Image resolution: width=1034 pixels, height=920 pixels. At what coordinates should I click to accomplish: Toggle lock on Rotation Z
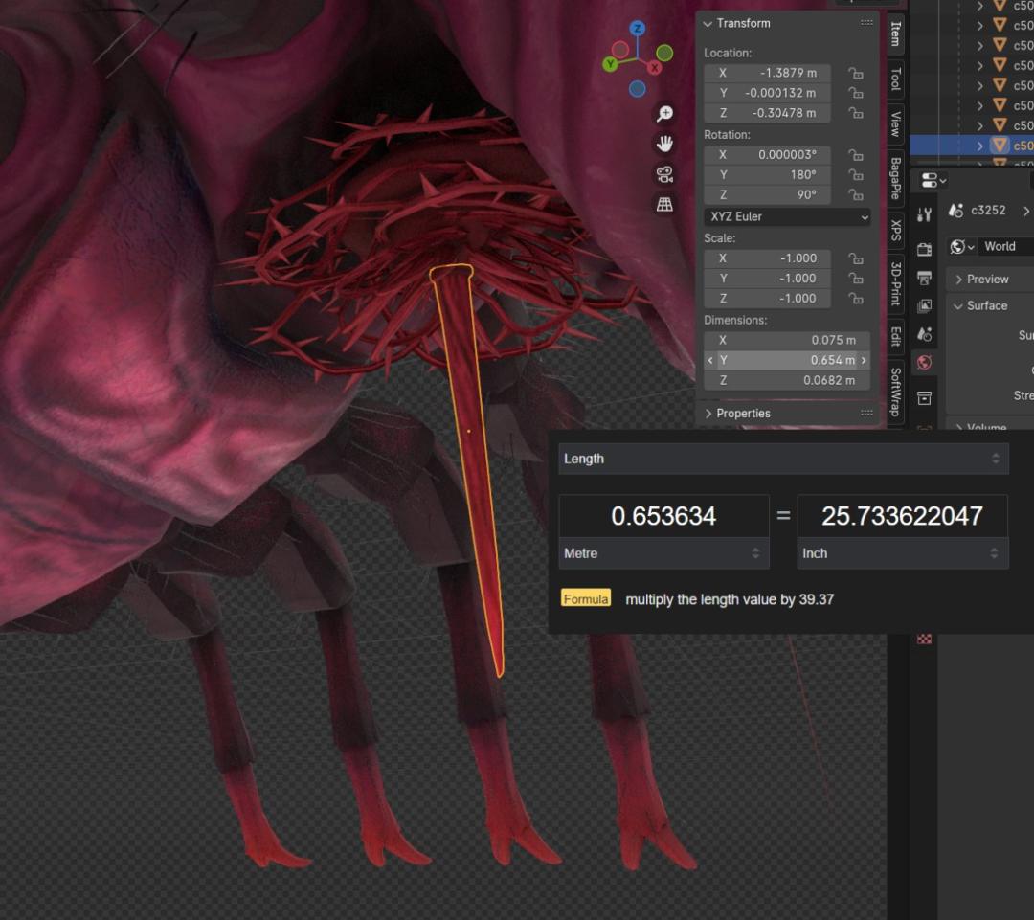point(855,195)
